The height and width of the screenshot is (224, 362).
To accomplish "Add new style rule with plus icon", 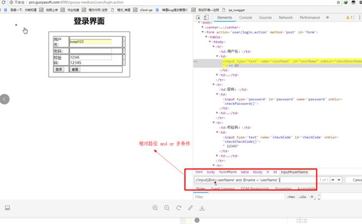I will coord(312,197).
